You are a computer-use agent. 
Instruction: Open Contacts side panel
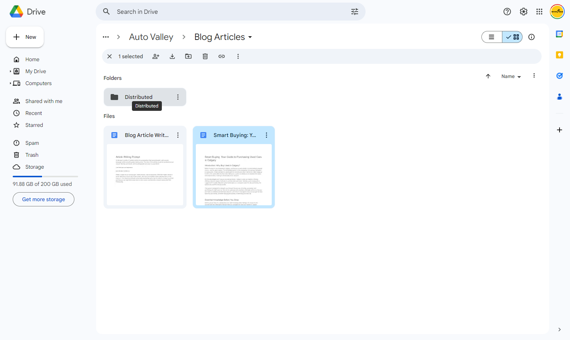point(560,97)
